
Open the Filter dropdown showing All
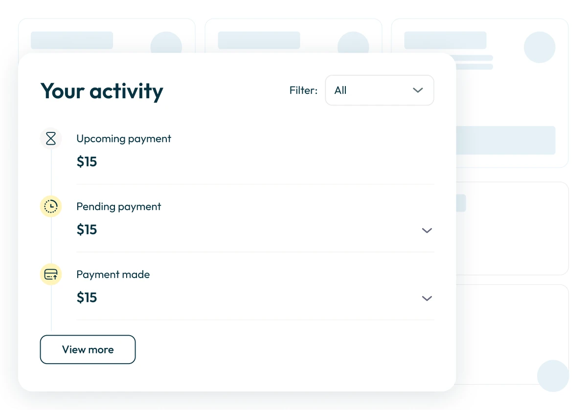pyautogui.click(x=379, y=90)
